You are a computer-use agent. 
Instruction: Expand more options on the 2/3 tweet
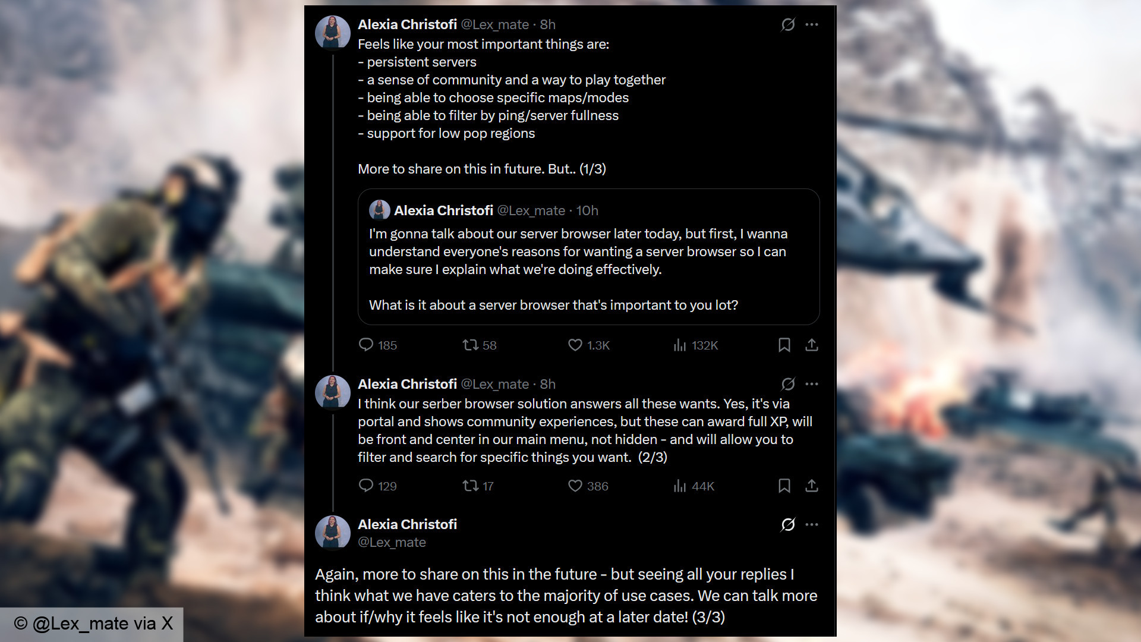coord(812,384)
